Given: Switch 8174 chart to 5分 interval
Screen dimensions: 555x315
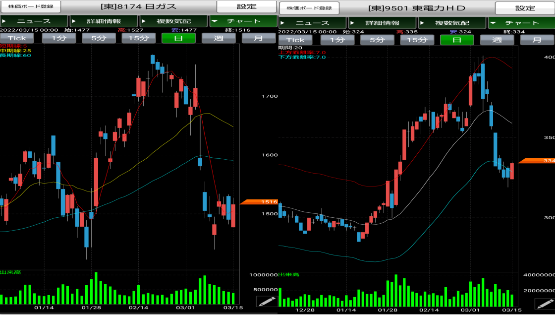Looking at the screenshot, I should (99, 38).
